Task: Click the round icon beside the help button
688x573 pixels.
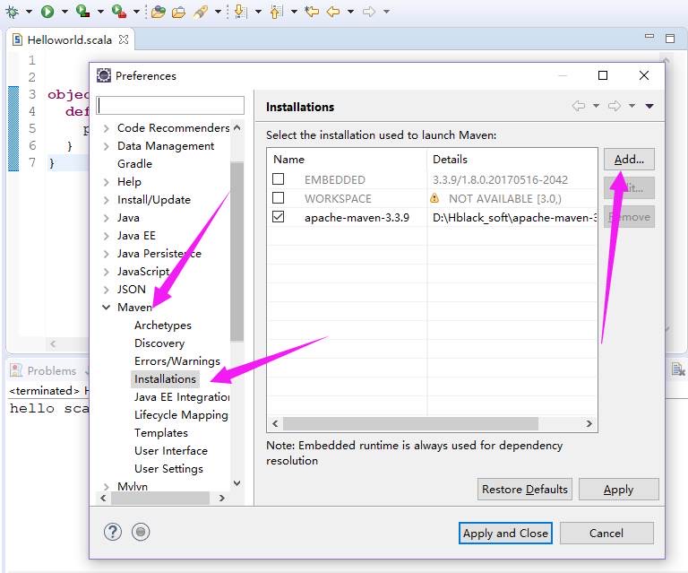Action: [x=141, y=532]
